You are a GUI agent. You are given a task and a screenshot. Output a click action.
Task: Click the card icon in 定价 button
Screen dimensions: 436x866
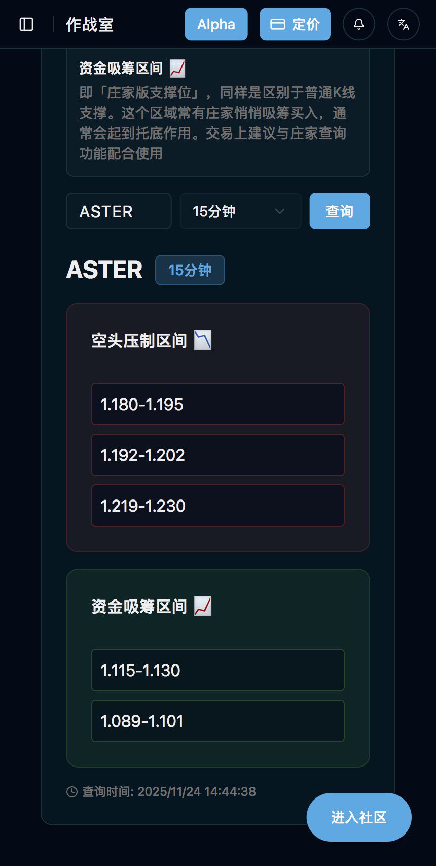(278, 24)
